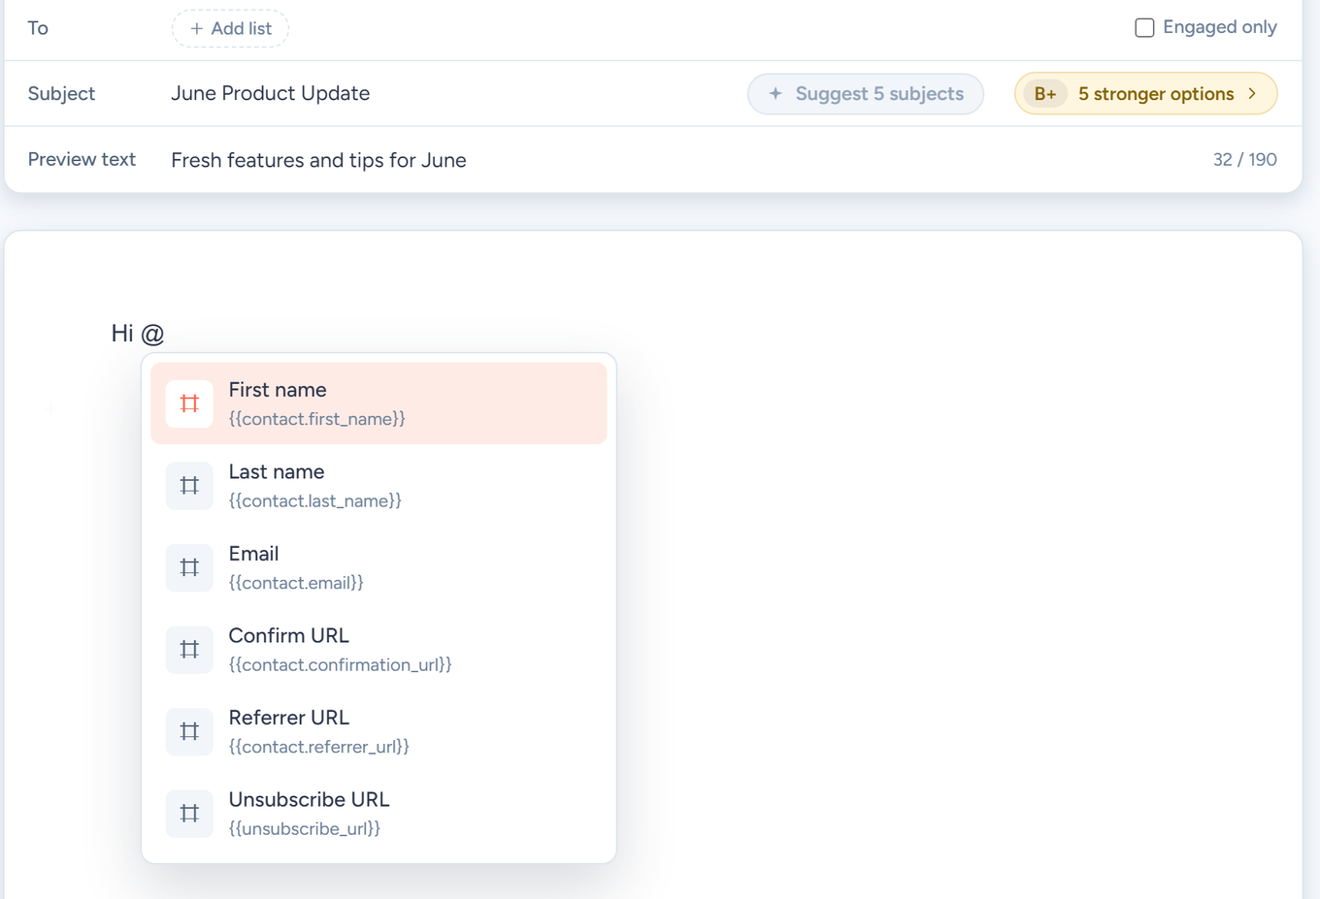This screenshot has width=1320, height=899.
Task: Click the {{contact.email}} placeholder text
Action: tap(296, 583)
